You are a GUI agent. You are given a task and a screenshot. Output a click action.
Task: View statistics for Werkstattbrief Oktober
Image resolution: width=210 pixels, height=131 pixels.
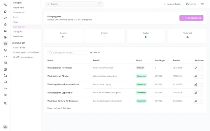tap(196, 76)
